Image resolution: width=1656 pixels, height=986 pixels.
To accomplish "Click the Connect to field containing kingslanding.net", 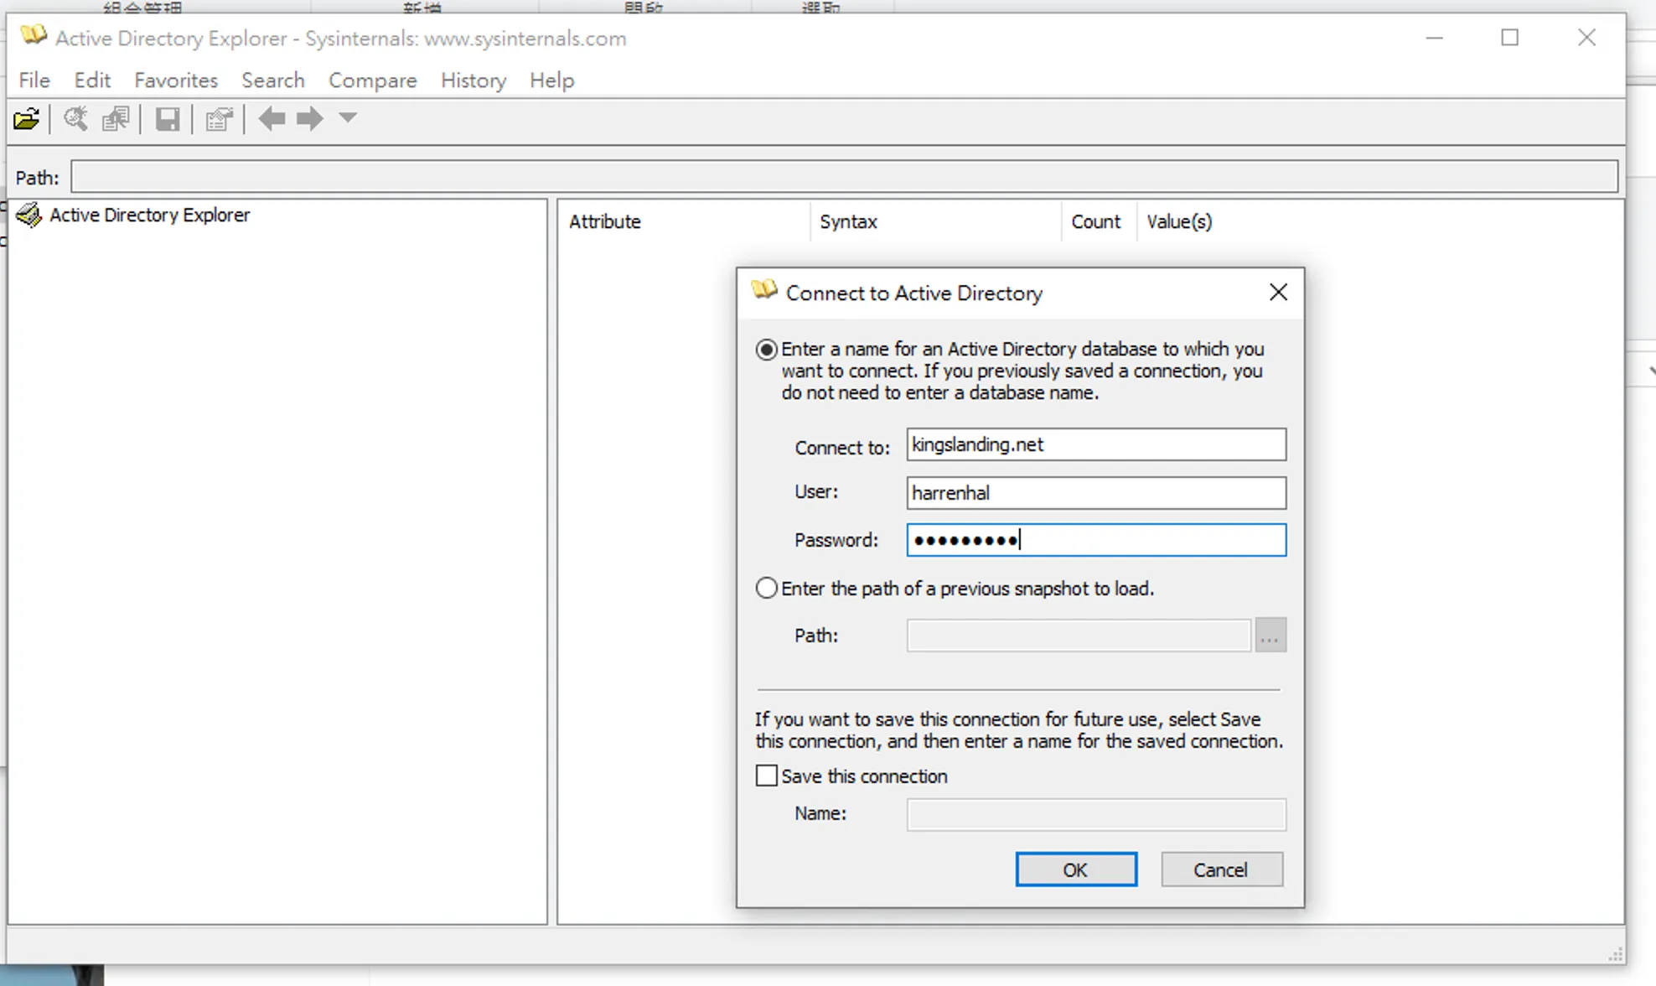I will [1096, 444].
